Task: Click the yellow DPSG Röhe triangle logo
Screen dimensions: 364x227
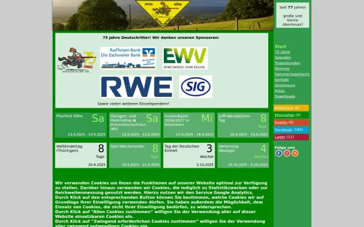Action: click(163, 13)
